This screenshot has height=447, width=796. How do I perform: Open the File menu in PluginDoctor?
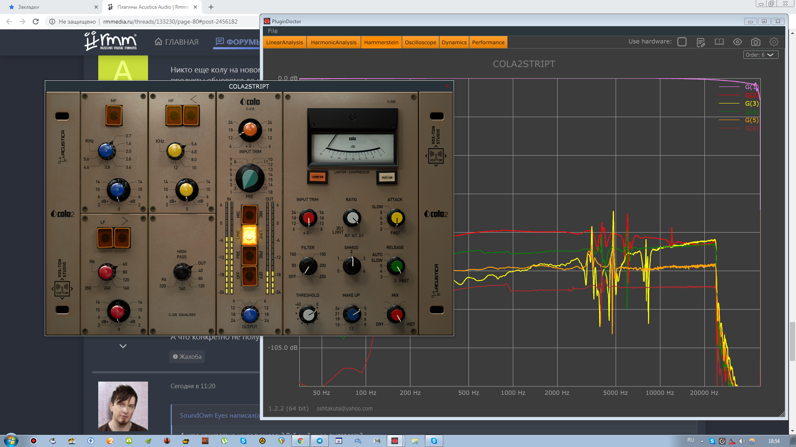point(273,31)
